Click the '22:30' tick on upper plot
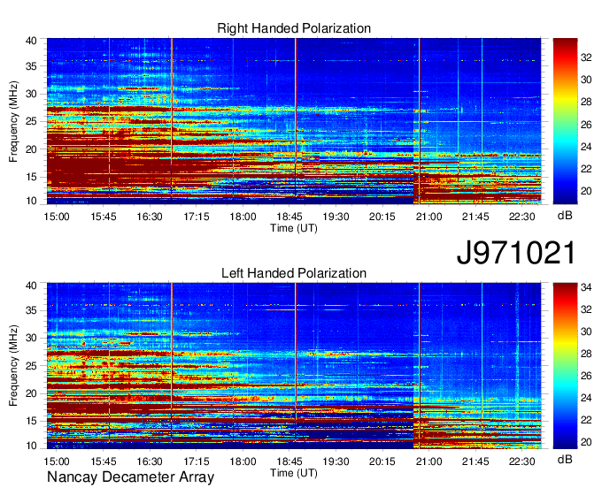Image resolution: width=602 pixels, height=488 pixels. coord(521,217)
